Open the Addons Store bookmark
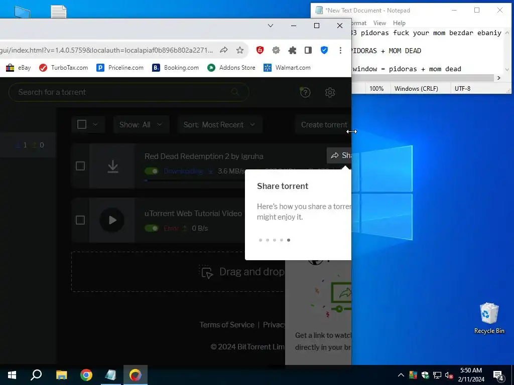This screenshot has height=385, width=514. 231,68
